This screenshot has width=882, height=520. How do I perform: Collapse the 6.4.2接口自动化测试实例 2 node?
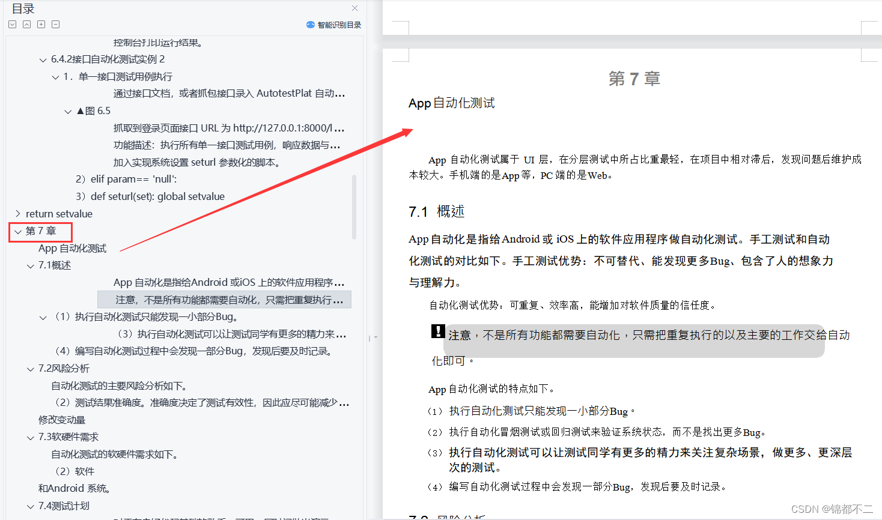[43, 59]
